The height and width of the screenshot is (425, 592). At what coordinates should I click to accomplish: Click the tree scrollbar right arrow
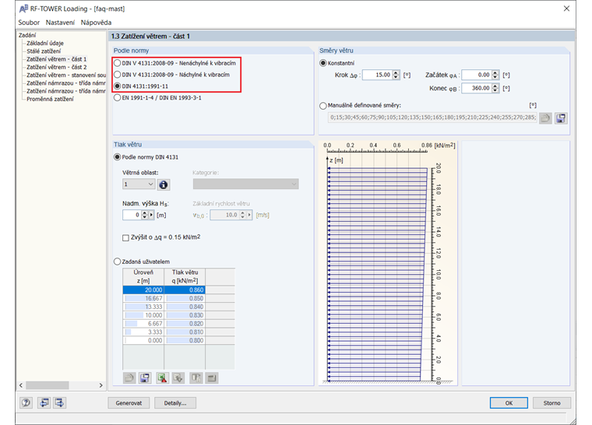[x=100, y=385]
